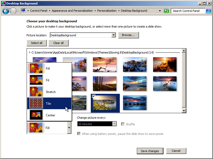Screen dimensions: 213x159
Task: Expand arrow before Desktop Background breadcrumb
Action: click(119, 11)
